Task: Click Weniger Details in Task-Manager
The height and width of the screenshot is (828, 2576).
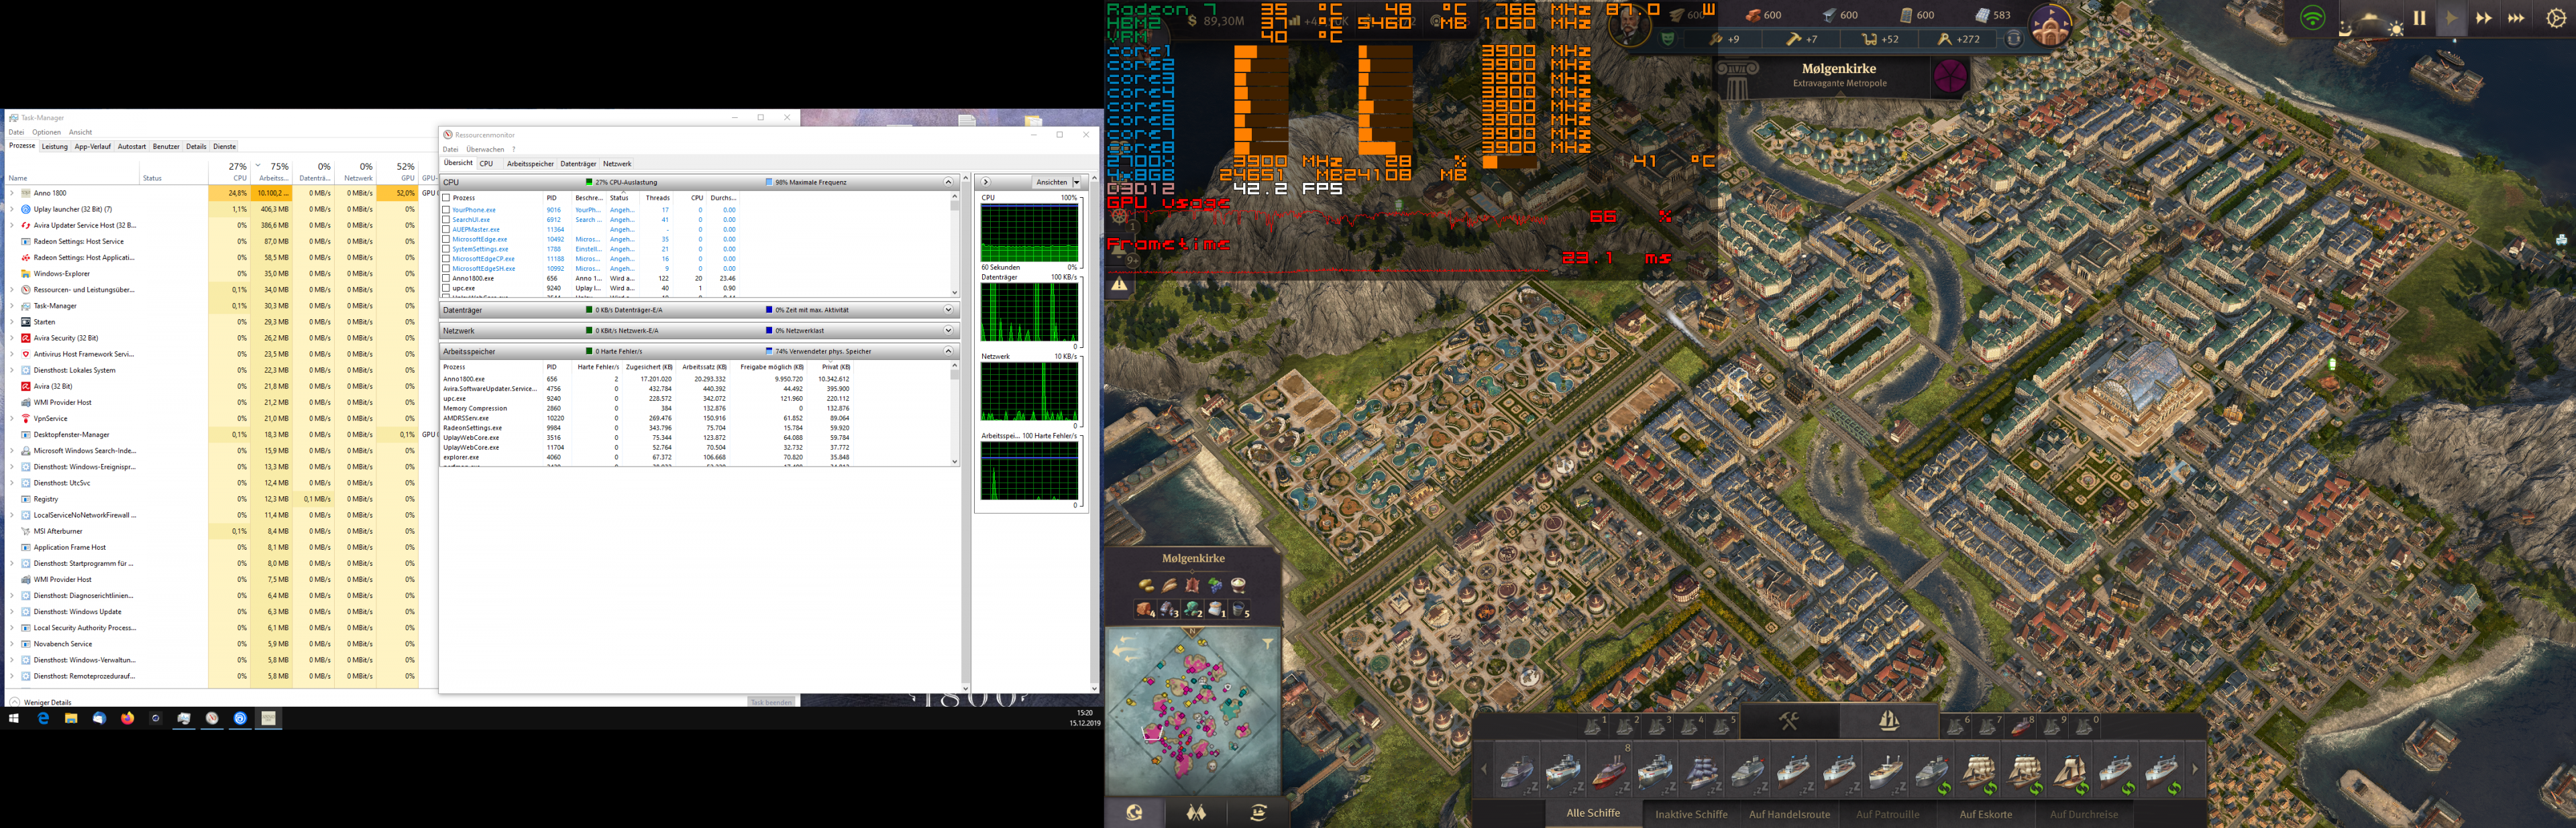Action: coord(40,702)
